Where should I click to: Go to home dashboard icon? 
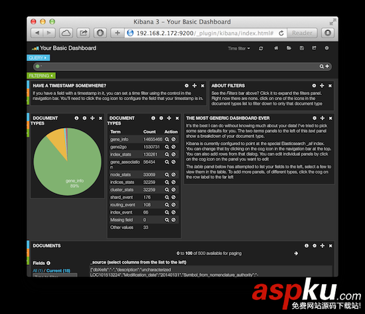tap(276, 48)
